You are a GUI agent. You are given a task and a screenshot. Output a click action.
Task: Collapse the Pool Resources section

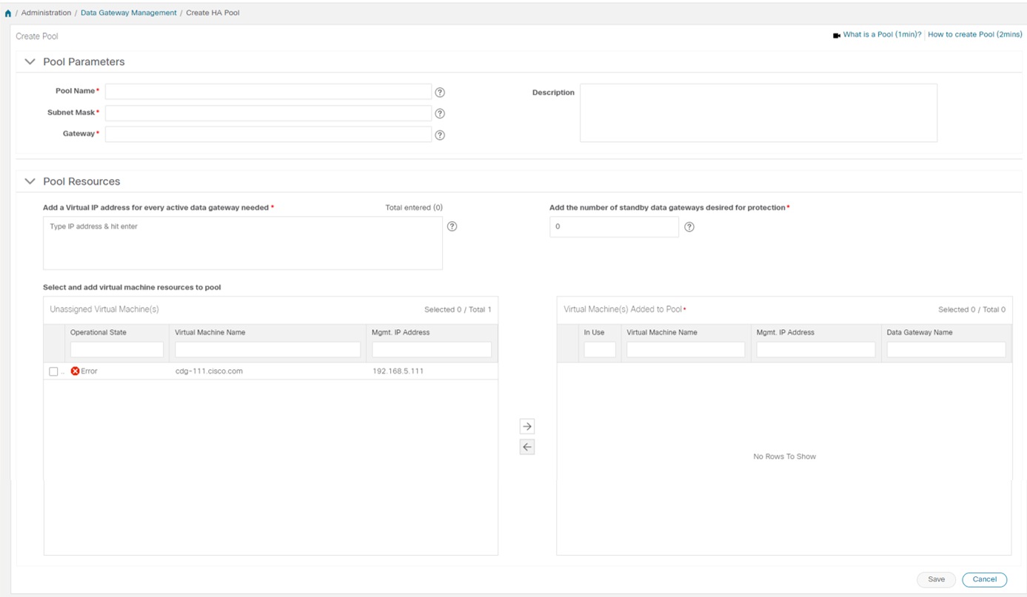click(30, 181)
